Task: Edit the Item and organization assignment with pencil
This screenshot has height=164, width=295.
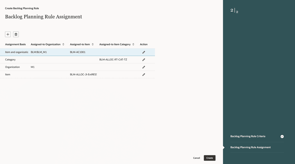Action: 144,52
